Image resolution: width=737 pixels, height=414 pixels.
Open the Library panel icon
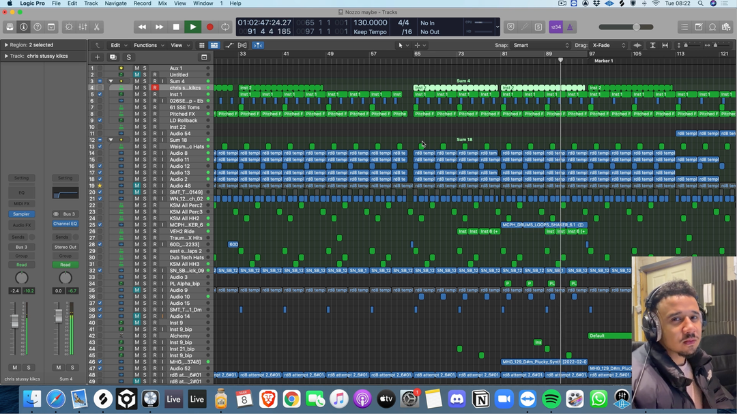10,27
